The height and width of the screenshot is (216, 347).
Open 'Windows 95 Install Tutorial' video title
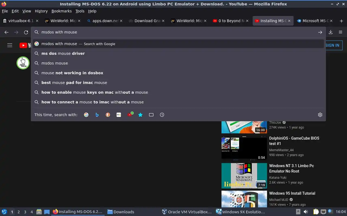(292, 193)
